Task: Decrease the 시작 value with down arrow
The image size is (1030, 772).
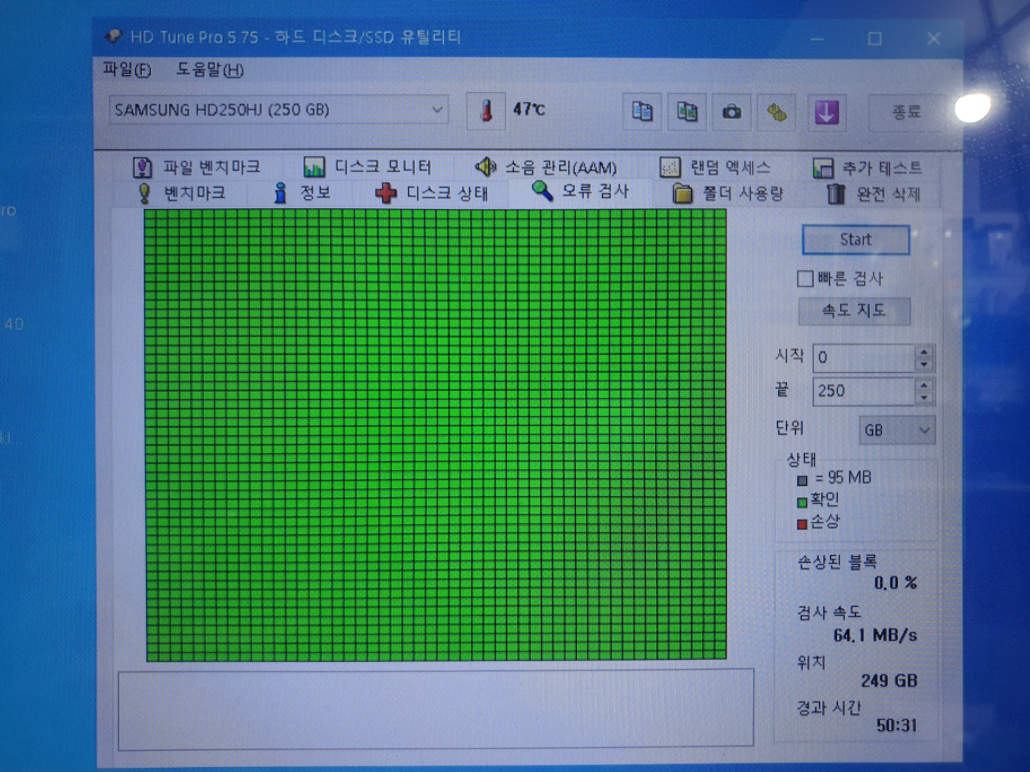Action: 924,364
